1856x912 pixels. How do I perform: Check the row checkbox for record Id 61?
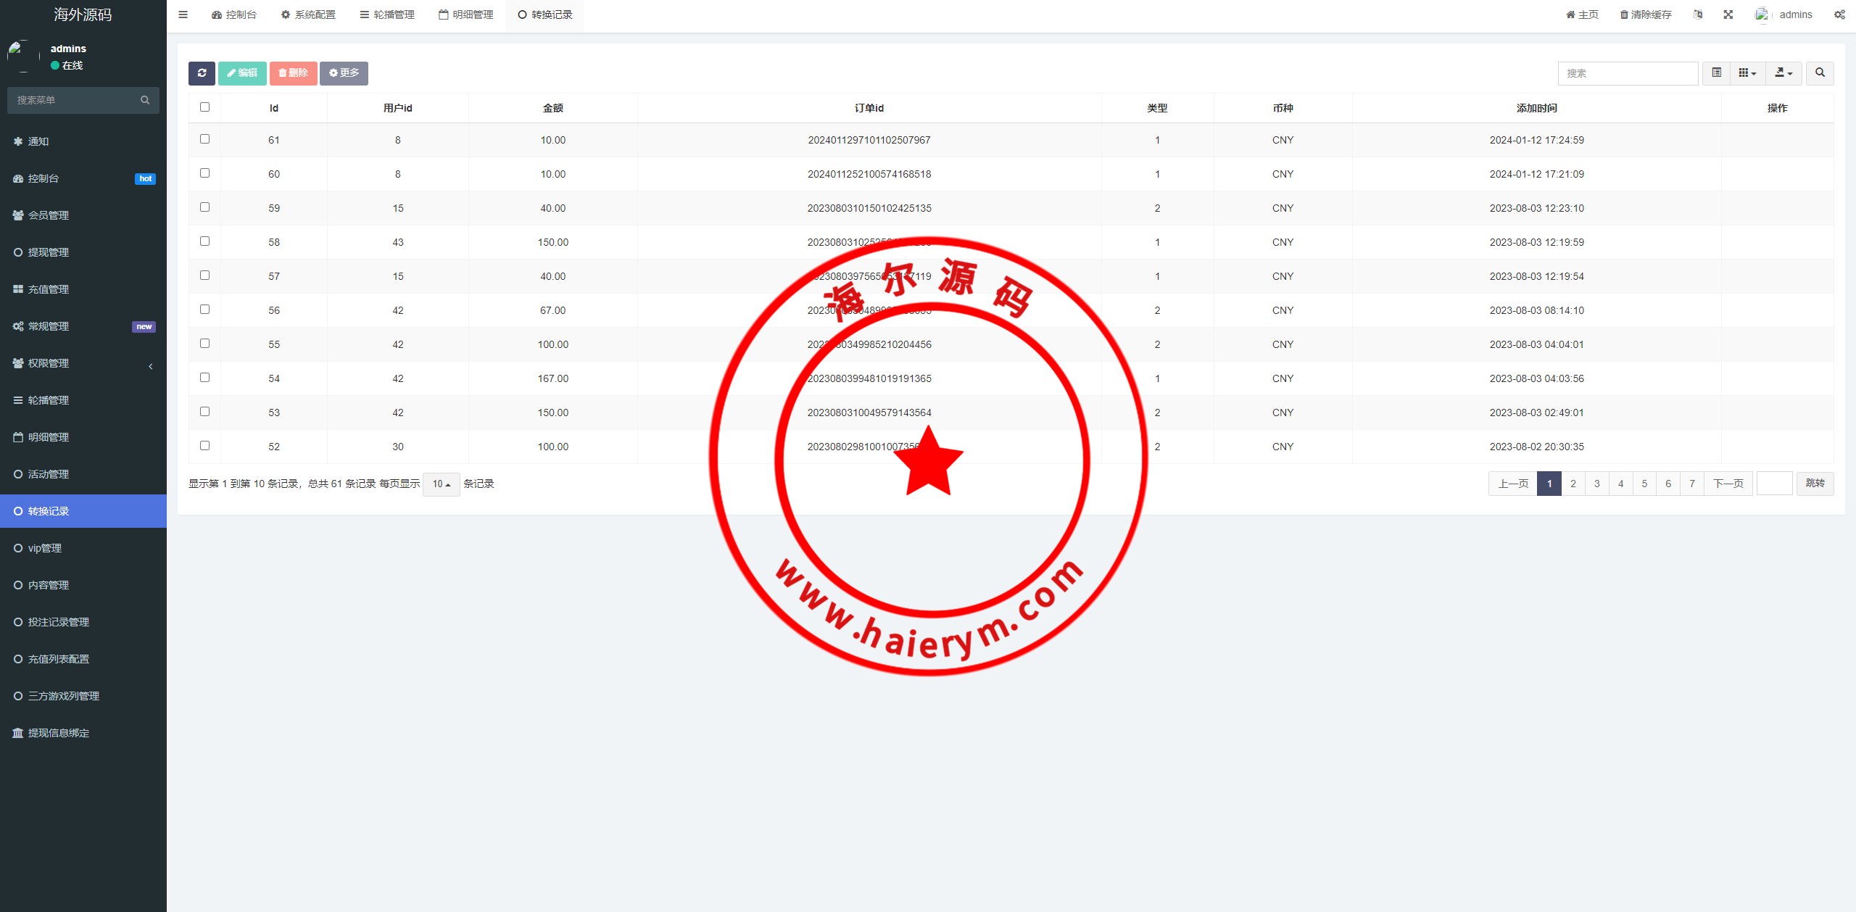(204, 138)
